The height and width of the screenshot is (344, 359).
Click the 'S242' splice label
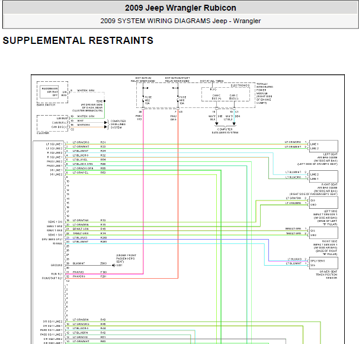coord(100,101)
